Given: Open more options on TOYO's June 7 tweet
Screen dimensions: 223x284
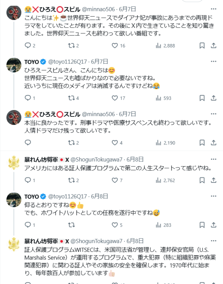Looking at the screenshot, I should 213,61.
